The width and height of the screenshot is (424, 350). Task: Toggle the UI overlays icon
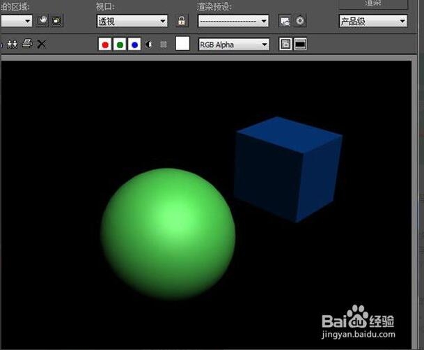(x=285, y=44)
